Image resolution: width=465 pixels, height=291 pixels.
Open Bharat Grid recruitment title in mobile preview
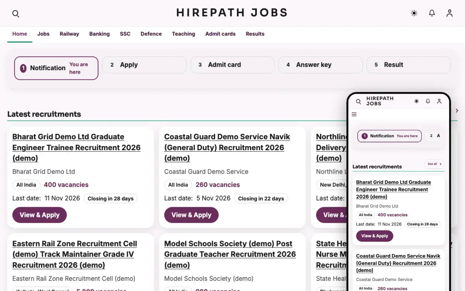[x=393, y=189]
